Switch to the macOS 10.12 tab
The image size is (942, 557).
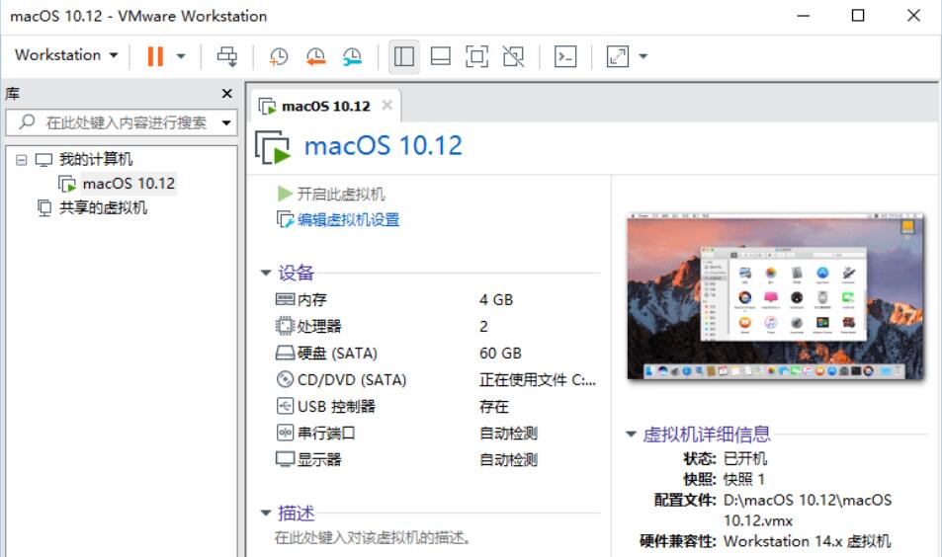(325, 107)
